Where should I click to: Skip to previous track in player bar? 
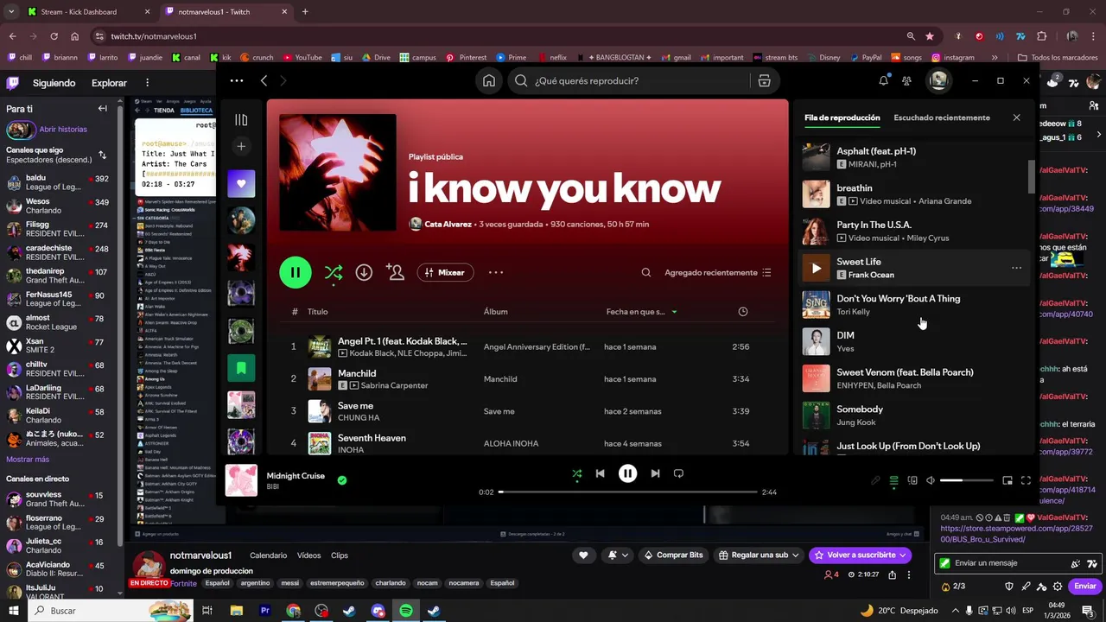point(601,473)
